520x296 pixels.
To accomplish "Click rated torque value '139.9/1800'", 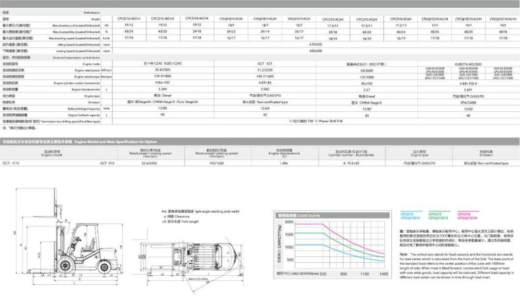I will pos(162,76).
